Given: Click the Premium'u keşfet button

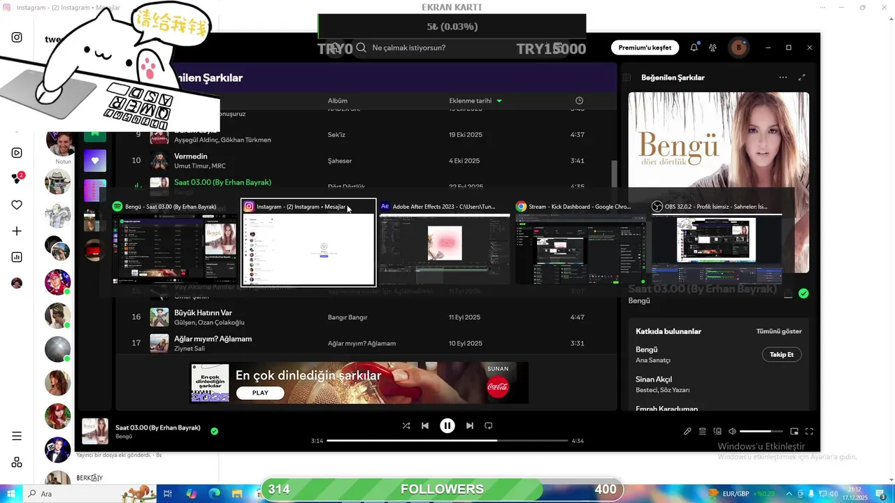Looking at the screenshot, I should tap(645, 48).
